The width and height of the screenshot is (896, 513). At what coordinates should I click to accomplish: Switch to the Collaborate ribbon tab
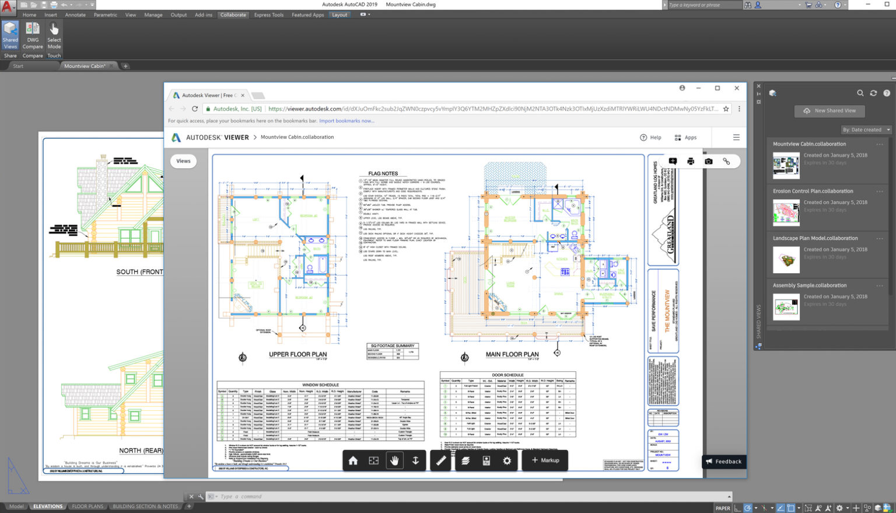click(233, 15)
